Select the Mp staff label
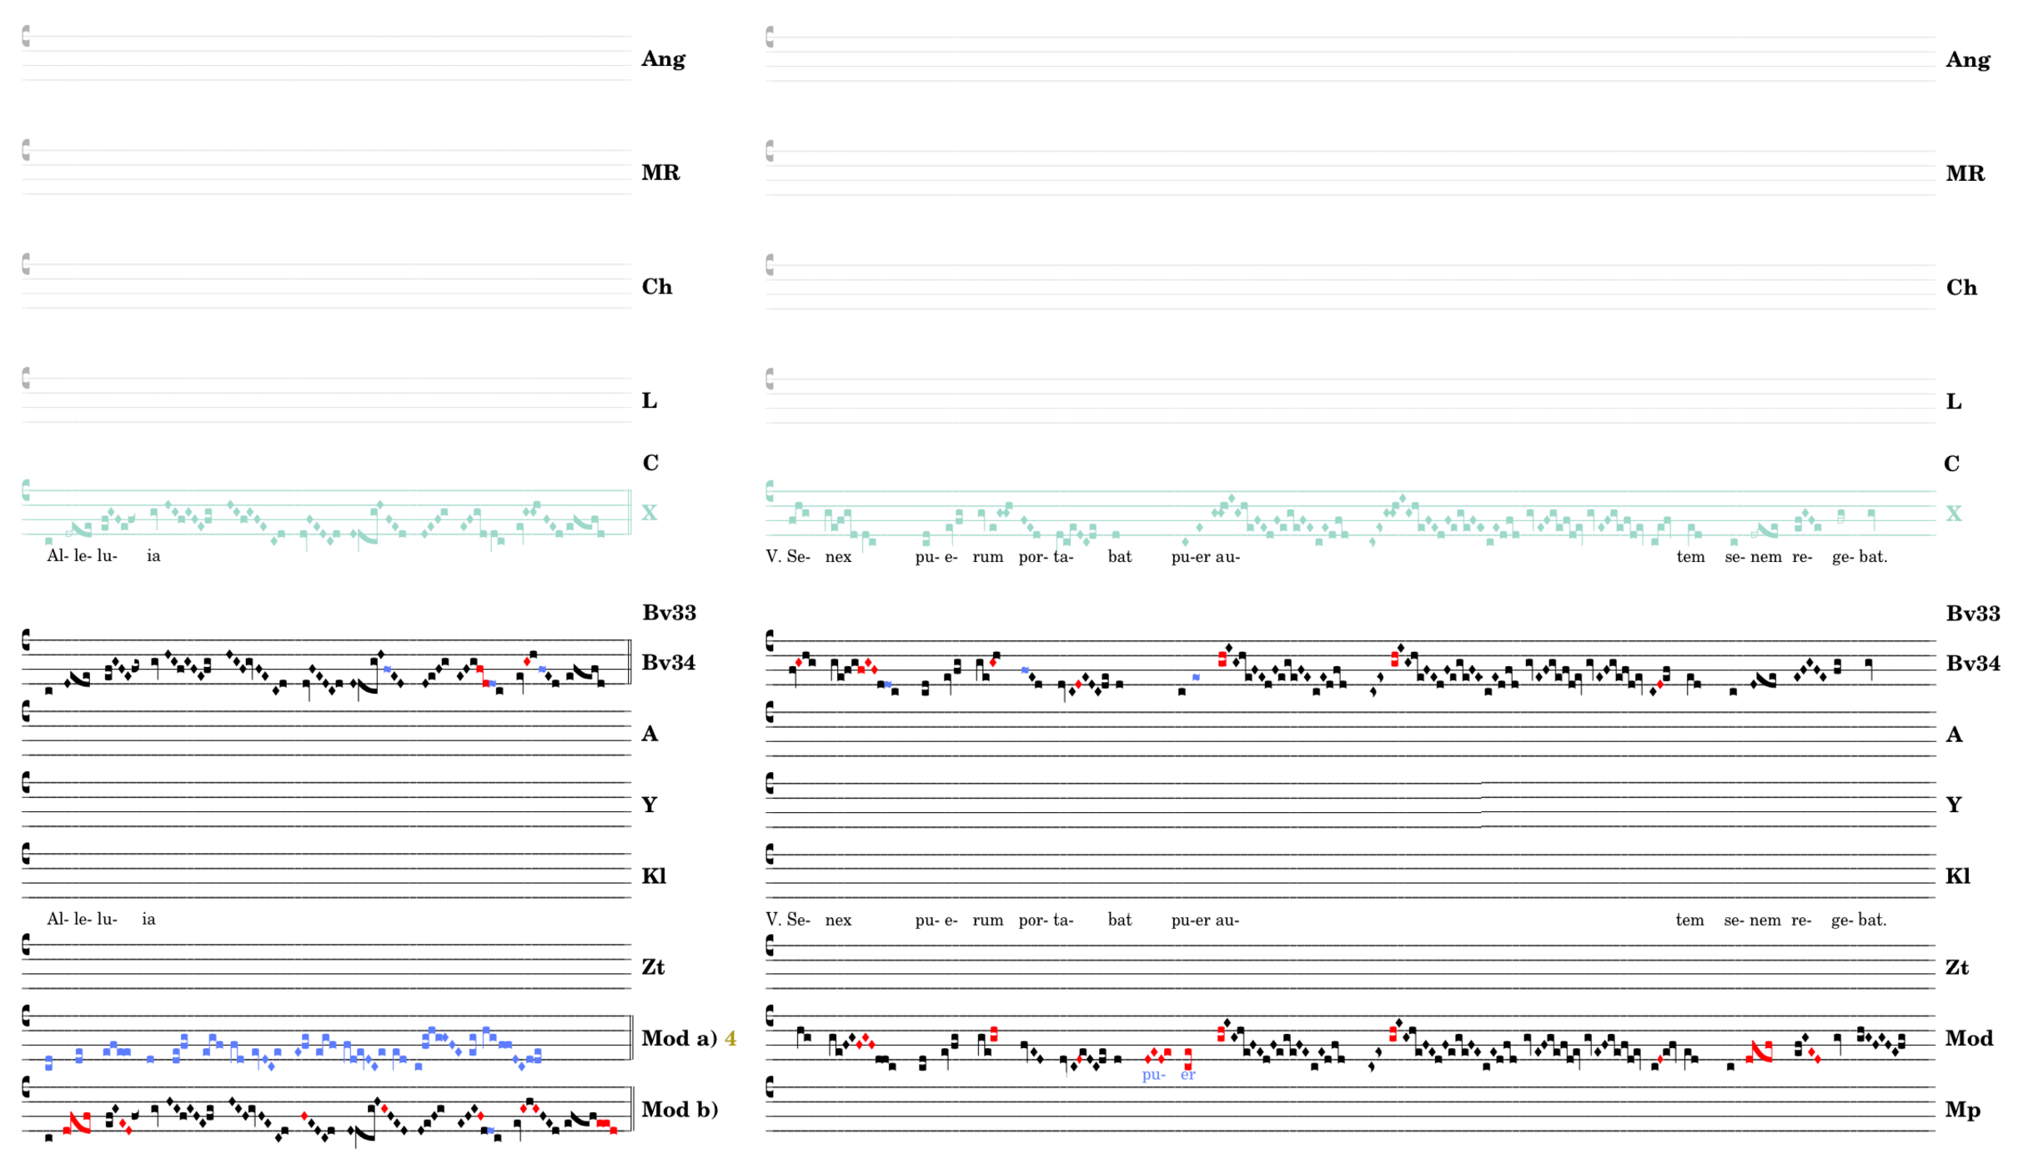The height and width of the screenshot is (1164, 2023). [x=1962, y=1110]
